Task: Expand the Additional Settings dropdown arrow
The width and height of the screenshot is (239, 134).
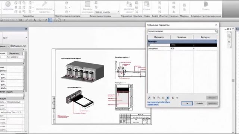Action: [x=53, y=10]
